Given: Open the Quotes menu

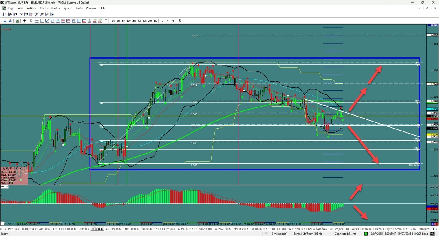Looking at the screenshot, I should 56,8.
